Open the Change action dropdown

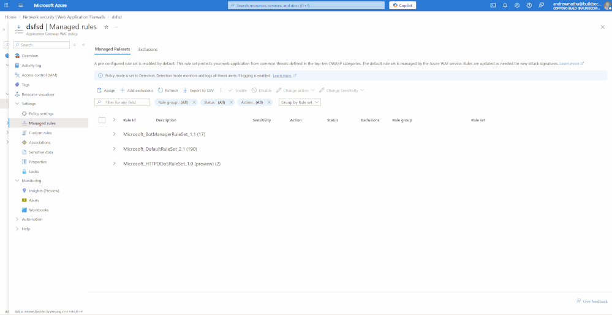pyautogui.click(x=295, y=91)
